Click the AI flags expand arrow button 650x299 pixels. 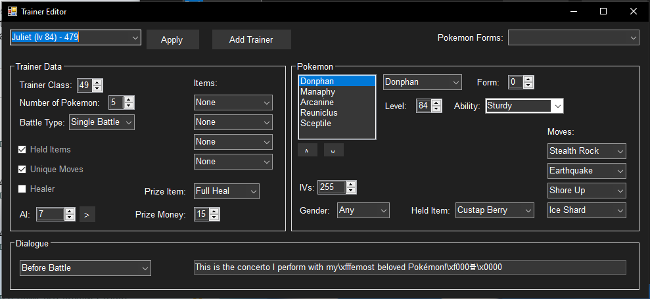coord(87,214)
